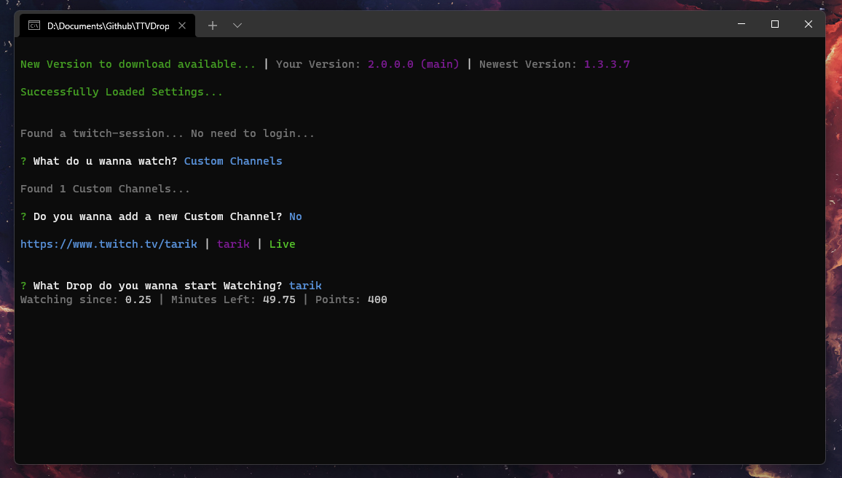Click the Points value 400

click(x=377, y=299)
